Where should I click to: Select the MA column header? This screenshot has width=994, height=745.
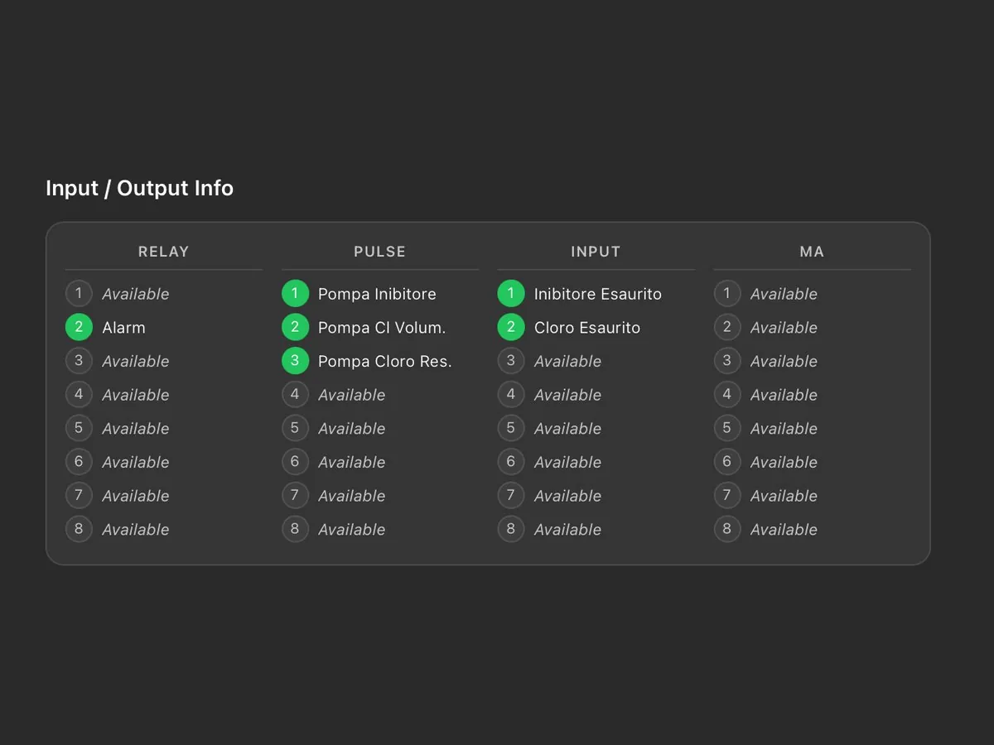point(812,252)
